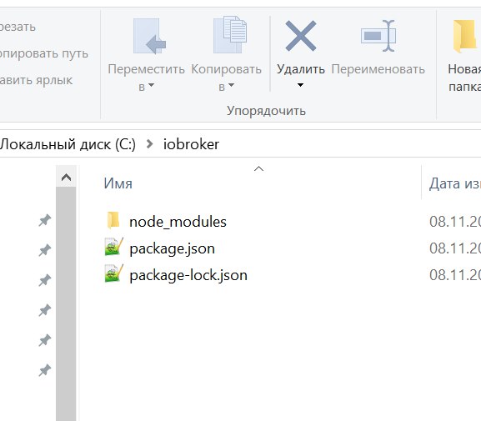
Task: Click the Copy to icon
Action: [x=230, y=34]
